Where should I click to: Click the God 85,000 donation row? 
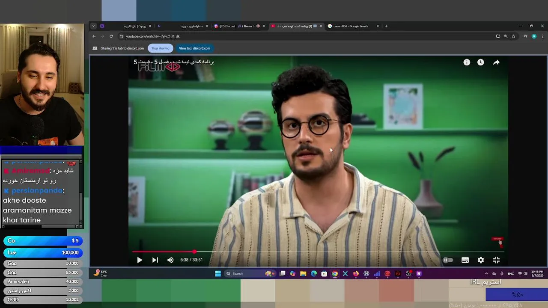pos(42,272)
